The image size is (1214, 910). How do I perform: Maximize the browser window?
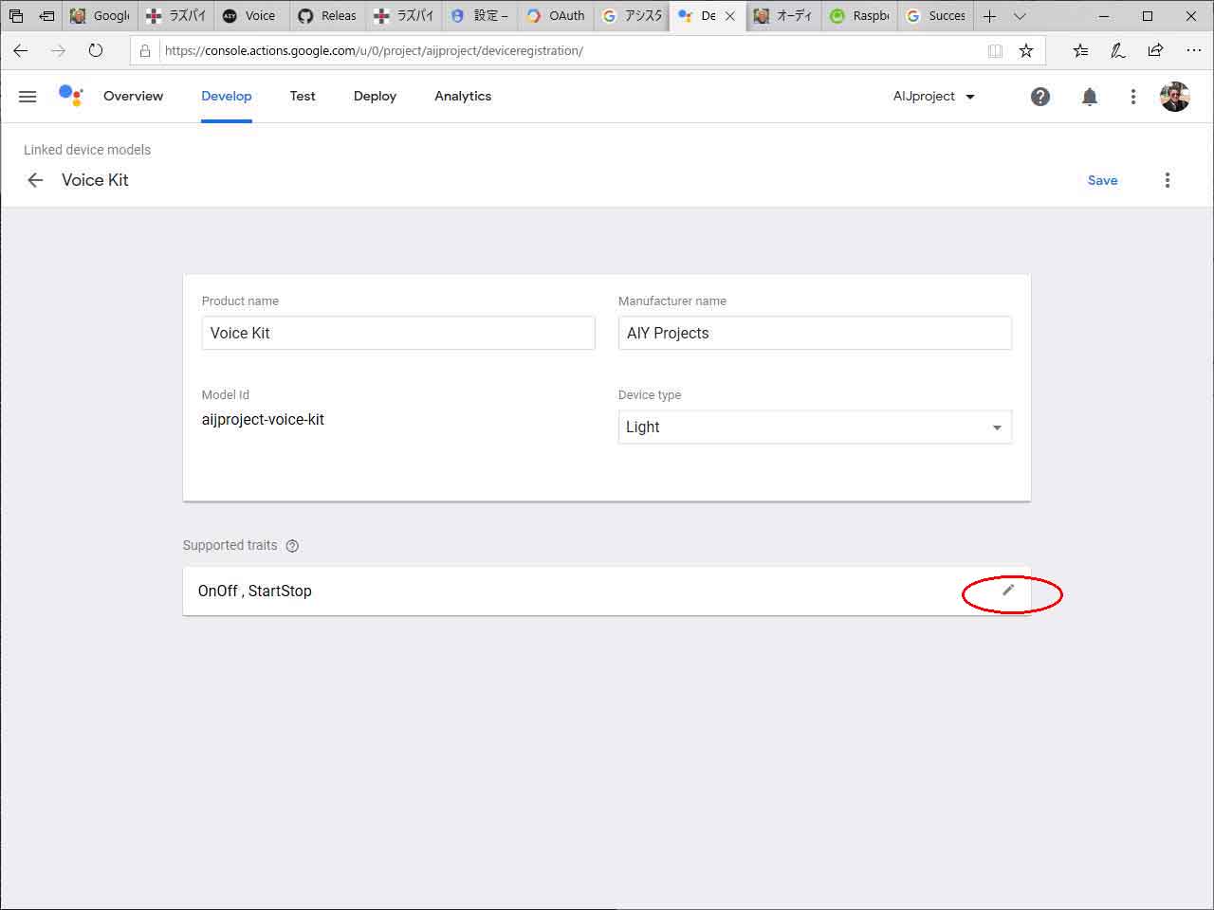pos(1148,16)
